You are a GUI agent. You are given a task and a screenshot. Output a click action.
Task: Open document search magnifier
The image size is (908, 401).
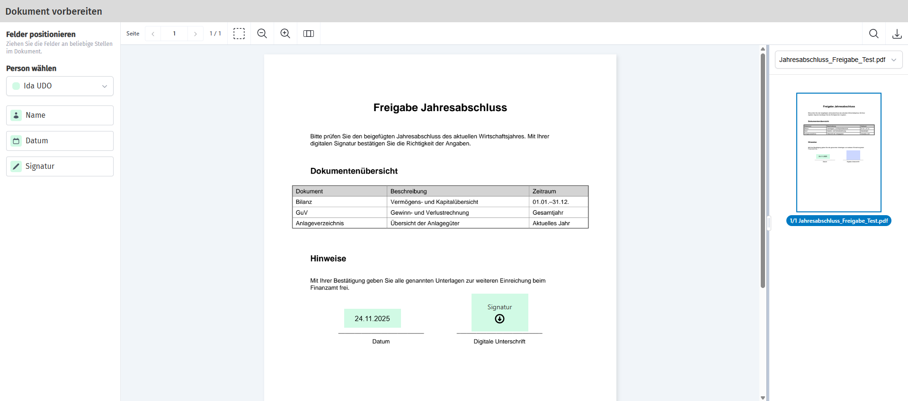874,34
